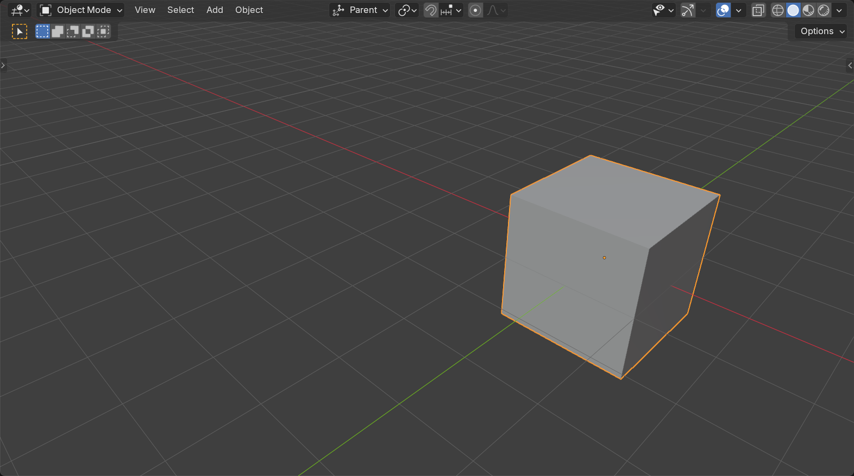Open the View menu
This screenshot has height=476, width=854.
click(x=145, y=10)
